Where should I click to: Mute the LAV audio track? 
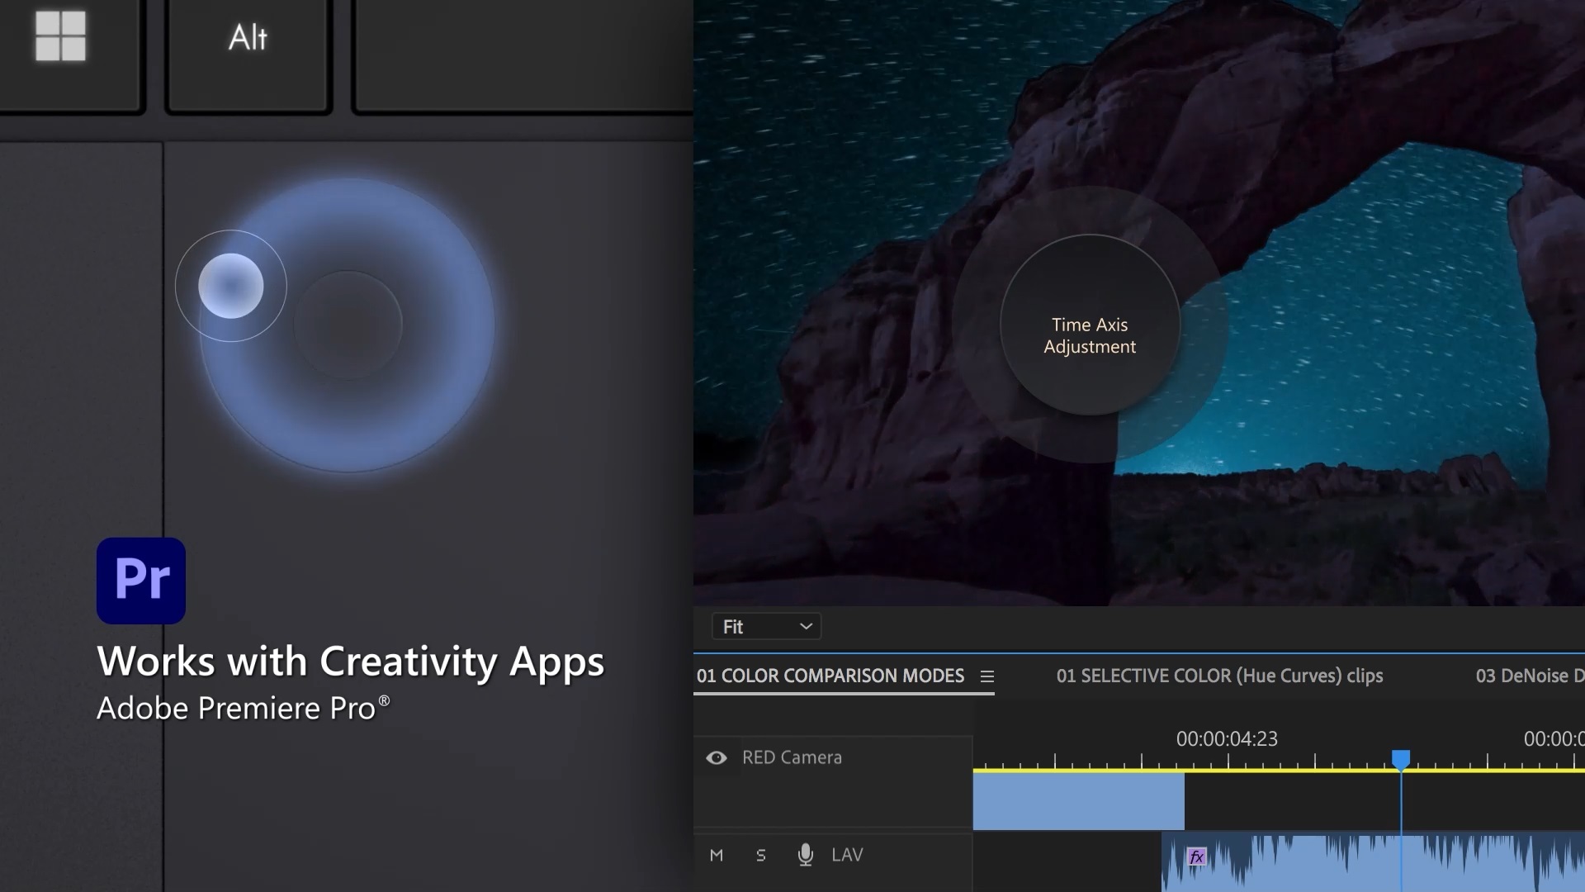[717, 855]
